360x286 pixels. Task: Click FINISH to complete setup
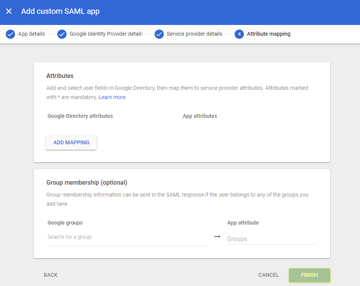[x=309, y=275]
